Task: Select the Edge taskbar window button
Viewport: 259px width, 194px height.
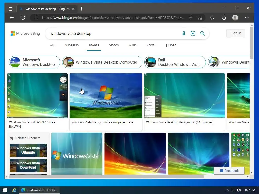Action: 39,190
